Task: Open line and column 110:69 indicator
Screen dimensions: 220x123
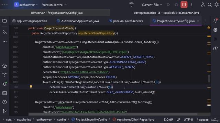Action: click(x=168, y=120)
